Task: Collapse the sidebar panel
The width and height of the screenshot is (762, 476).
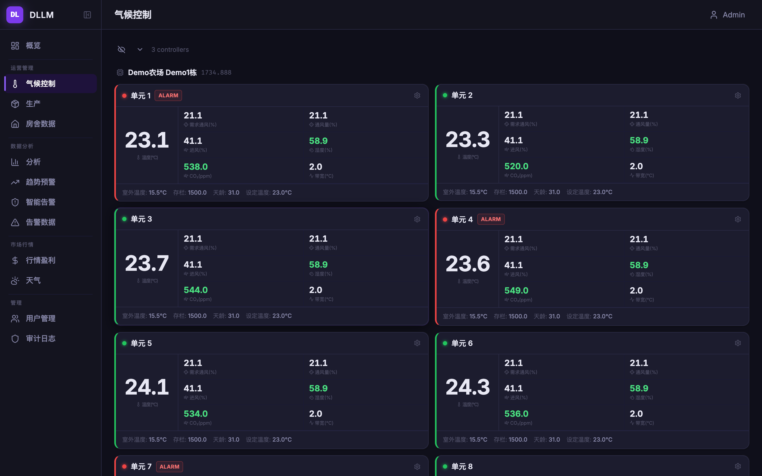Action: 87,15
